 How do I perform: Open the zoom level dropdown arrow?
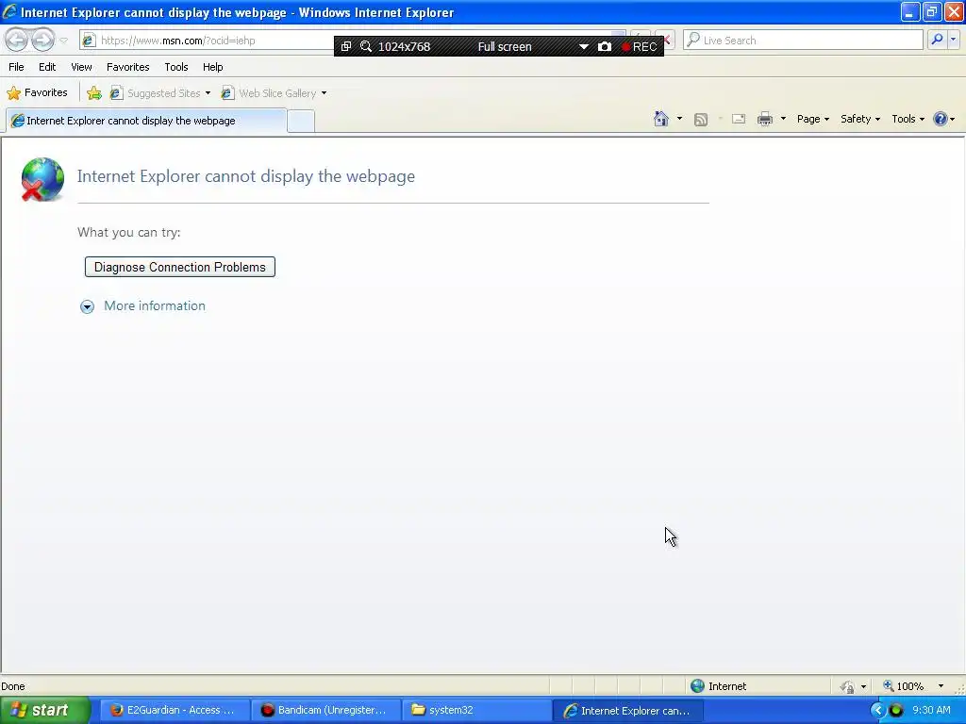pos(941,686)
